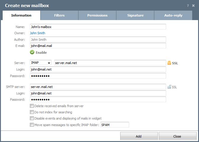Click the green Enable checkmark icon
The width and height of the screenshot is (199, 142).
click(x=32, y=52)
